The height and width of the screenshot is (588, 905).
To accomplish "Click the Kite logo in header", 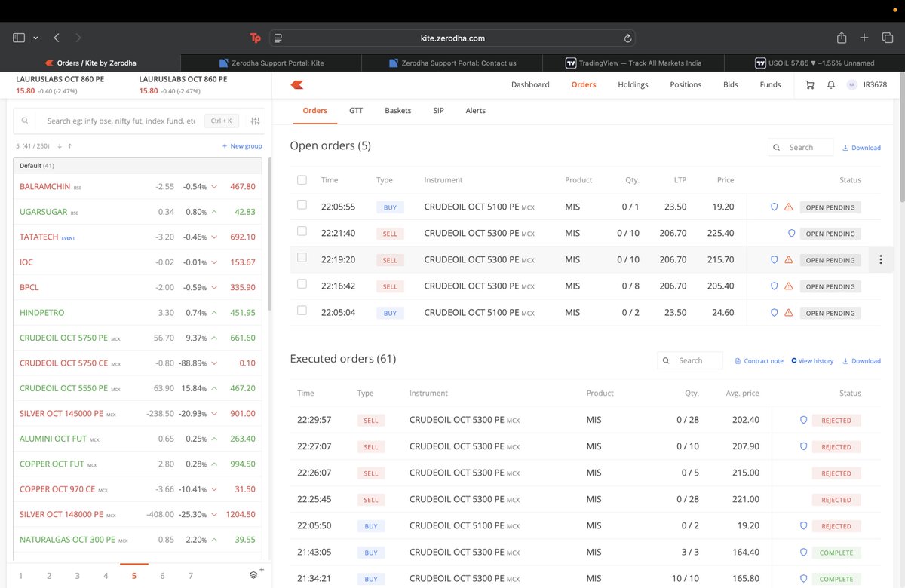I will (x=296, y=85).
